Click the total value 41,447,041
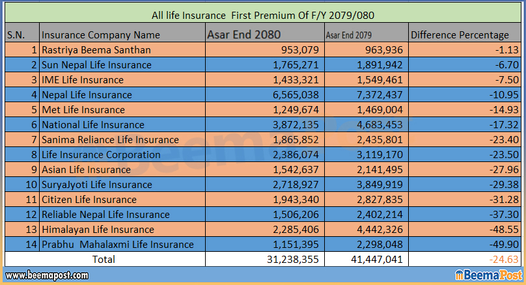 [375, 260]
